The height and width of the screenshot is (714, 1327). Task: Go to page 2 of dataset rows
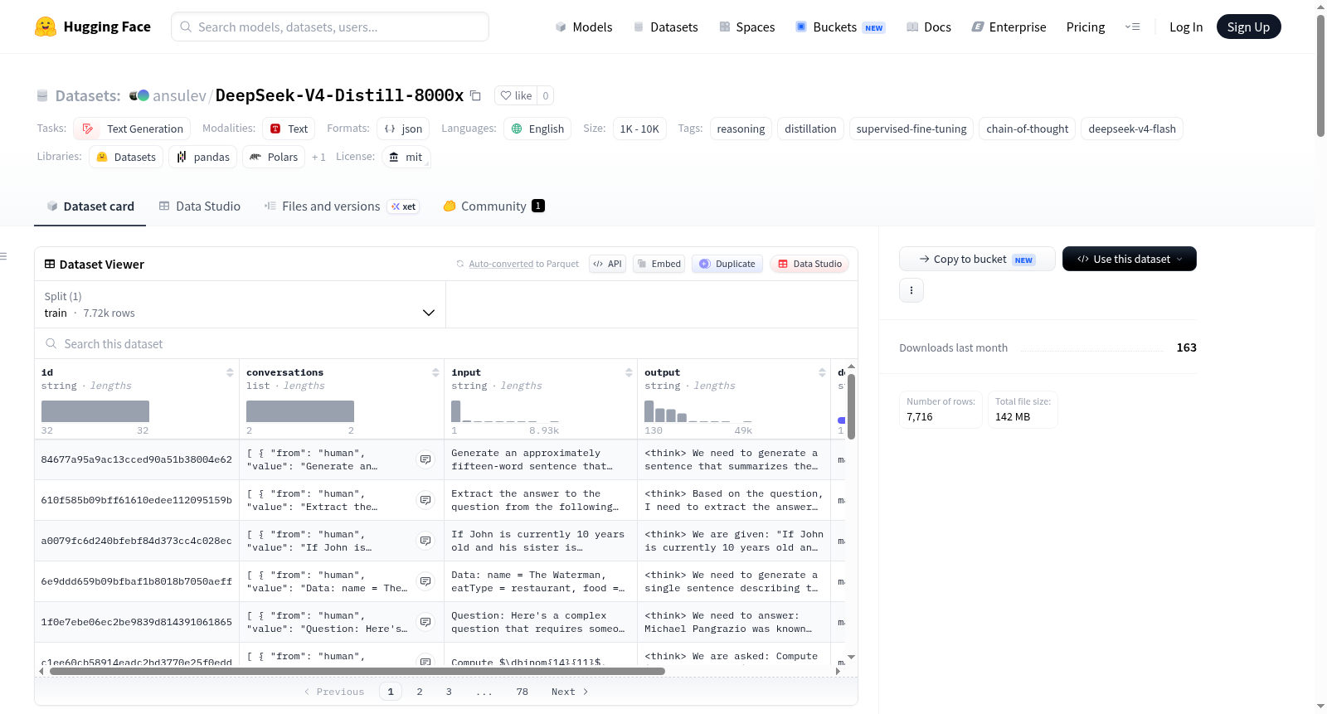click(420, 692)
